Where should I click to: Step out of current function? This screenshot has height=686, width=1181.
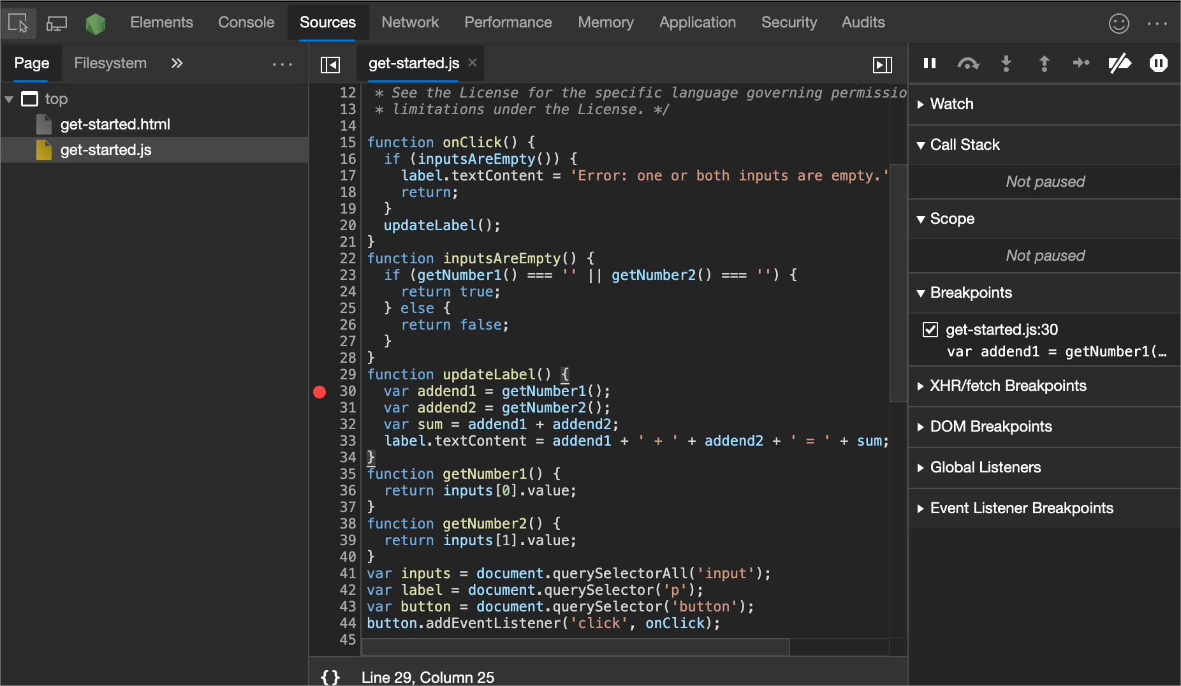tap(1044, 63)
